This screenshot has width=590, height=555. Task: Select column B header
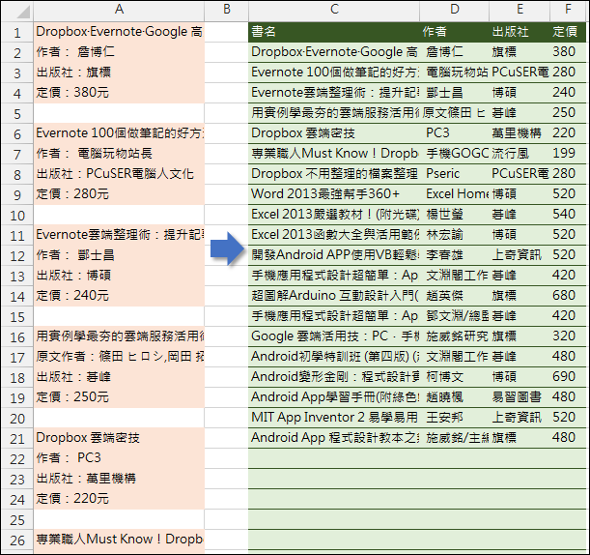point(227,10)
